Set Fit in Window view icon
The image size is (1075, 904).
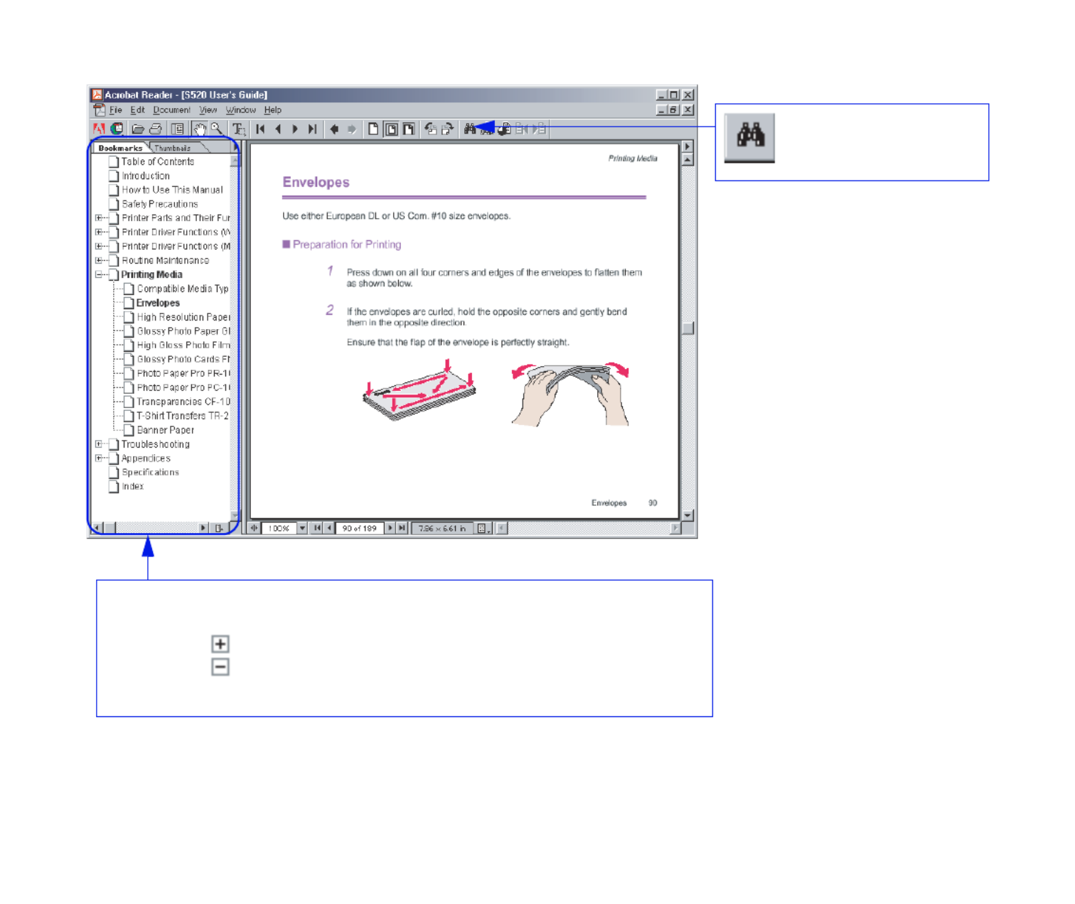pyautogui.click(x=391, y=129)
